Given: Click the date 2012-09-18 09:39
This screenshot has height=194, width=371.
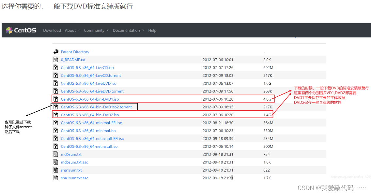Looking at the screenshot, I should tap(218, 139).
